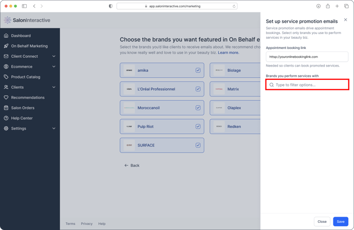Click the browser sidebar toggle icon

[24, 6]
